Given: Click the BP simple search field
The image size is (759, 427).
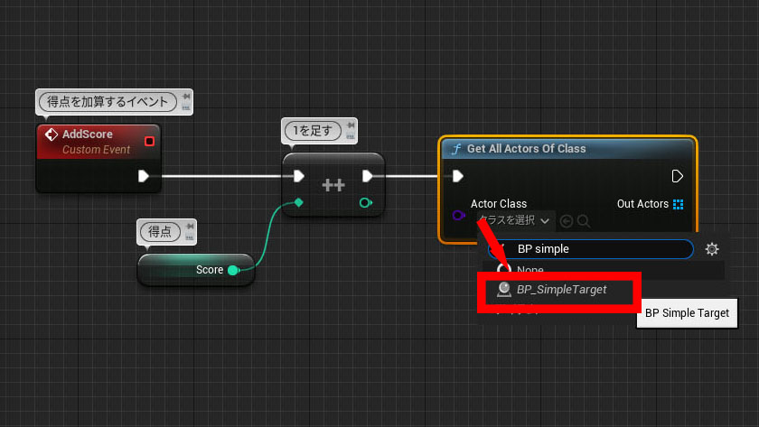Looking at the screenshot, I should pos(591,249).
